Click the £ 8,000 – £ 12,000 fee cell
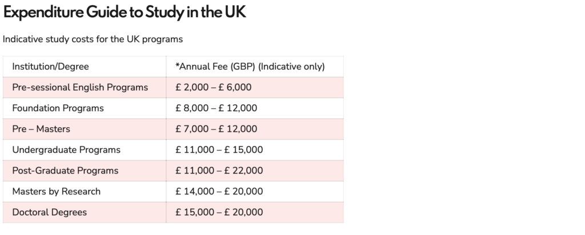The image size is (585, 235). pos(217,108)
